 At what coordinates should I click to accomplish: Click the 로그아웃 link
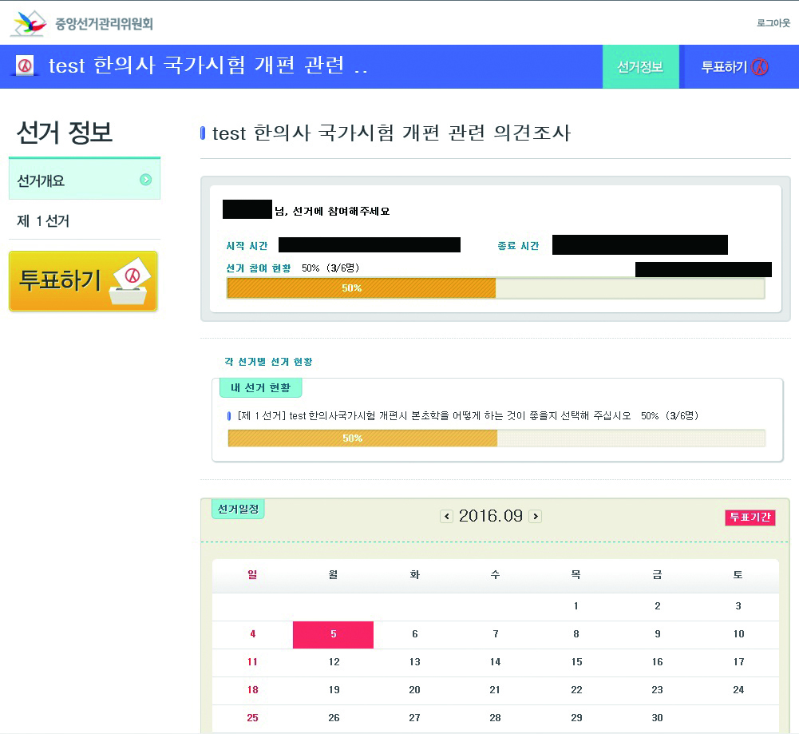(773, 23)
